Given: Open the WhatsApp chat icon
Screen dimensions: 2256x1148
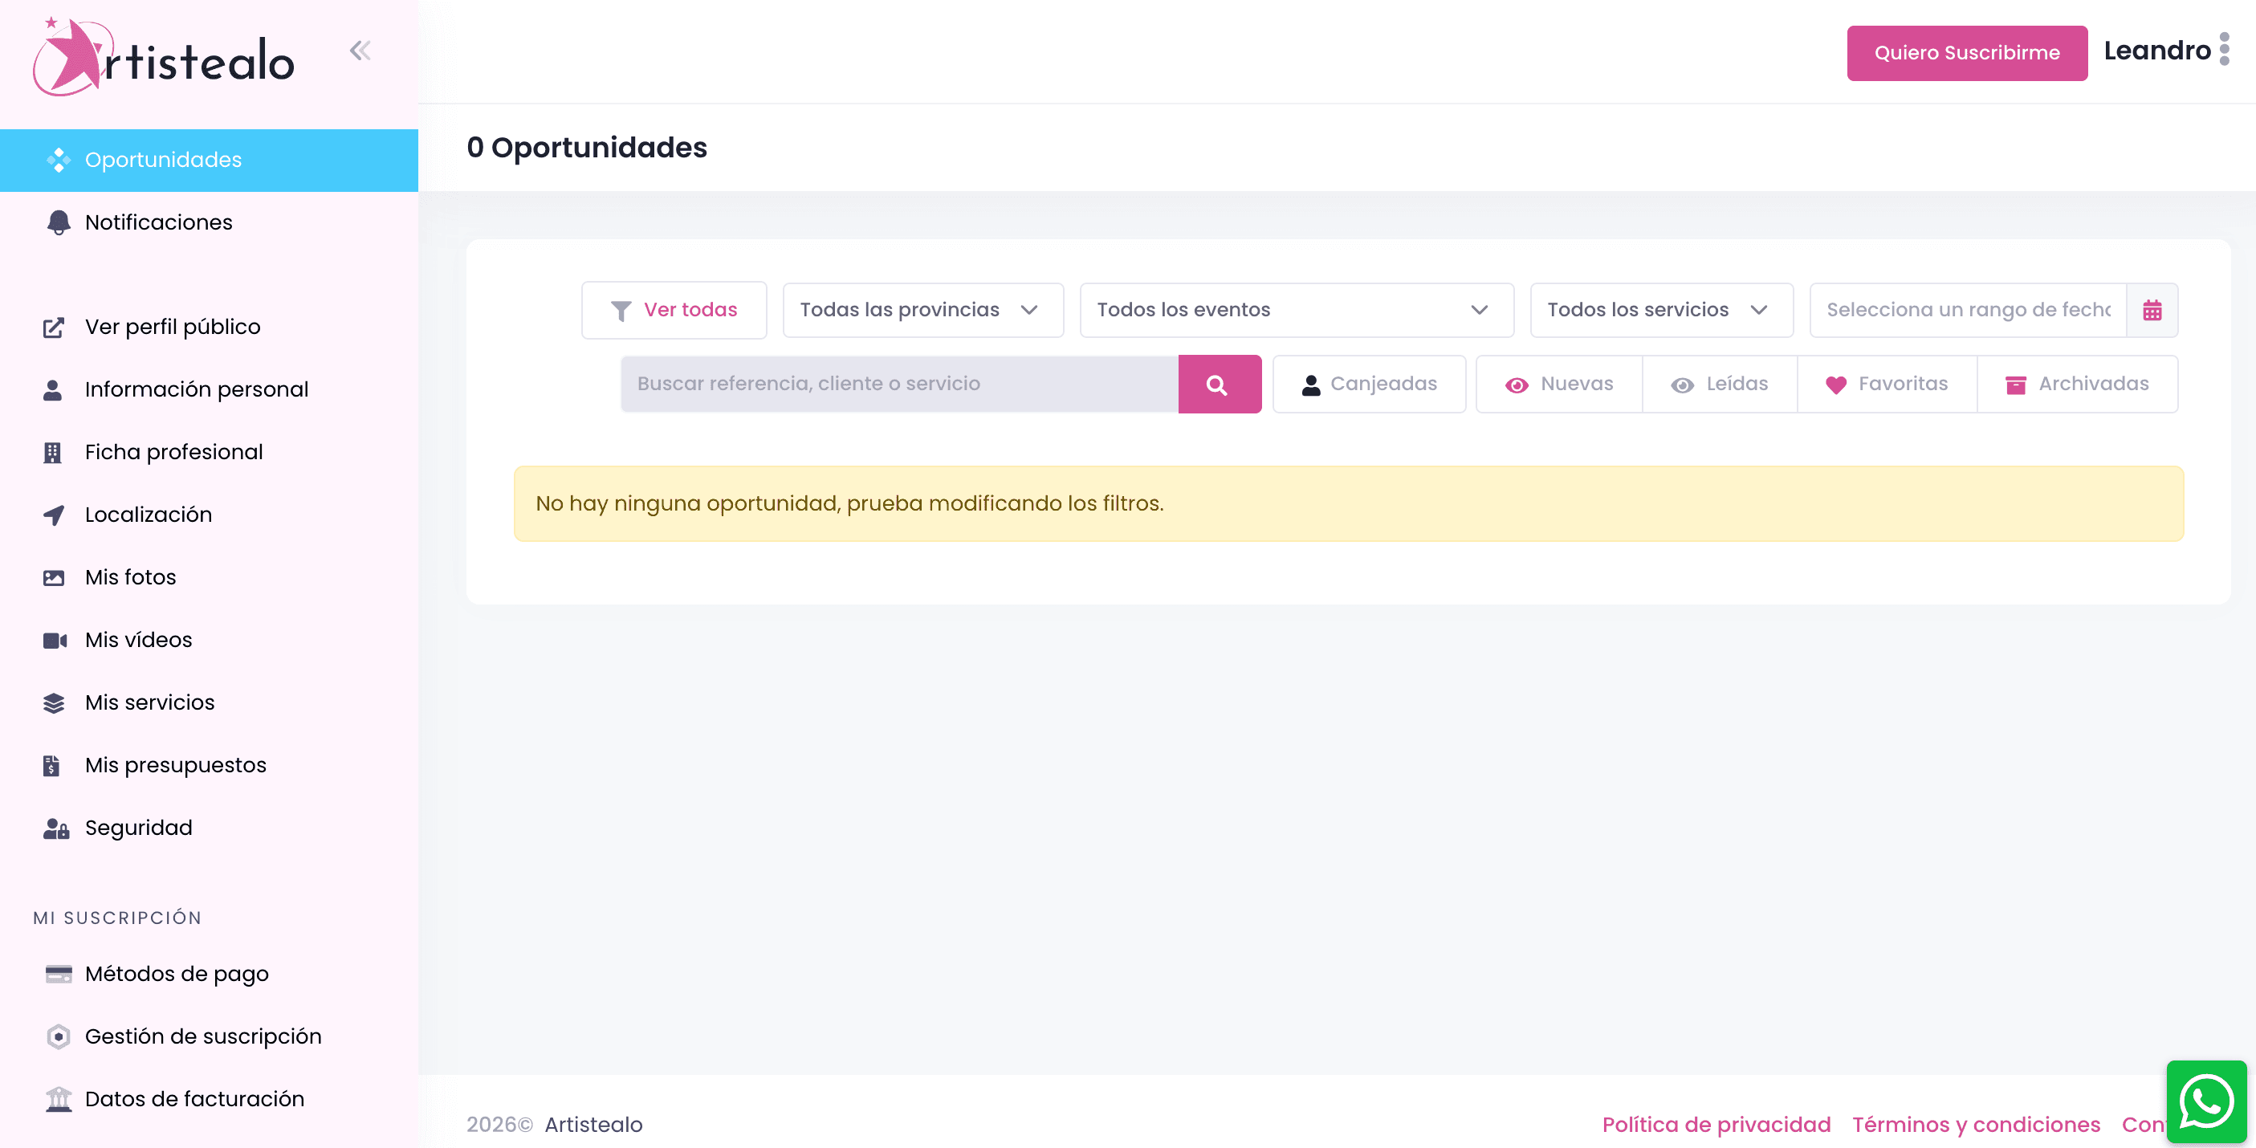Looking at the screenshot, I should coord(2206,1101).
